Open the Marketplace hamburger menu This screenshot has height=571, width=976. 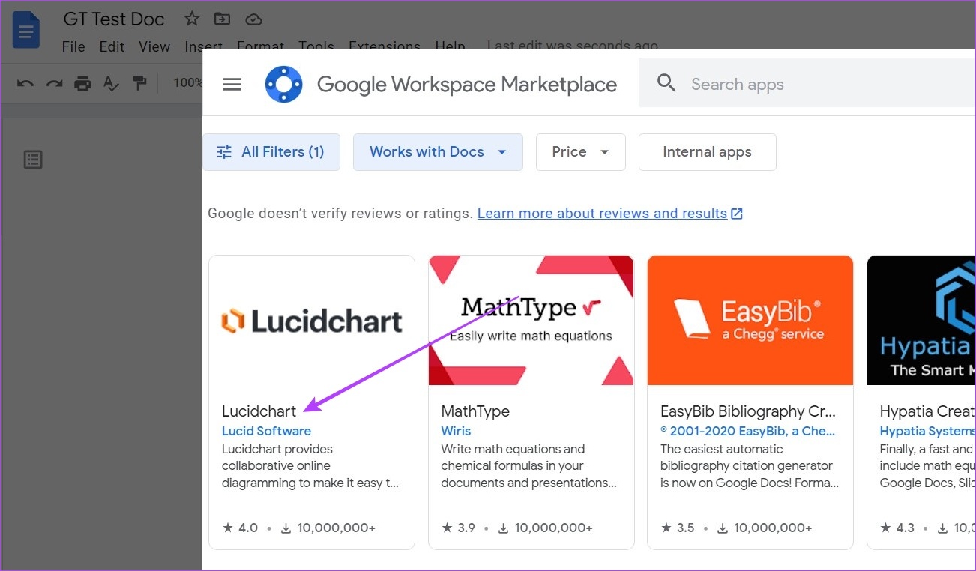232,85
